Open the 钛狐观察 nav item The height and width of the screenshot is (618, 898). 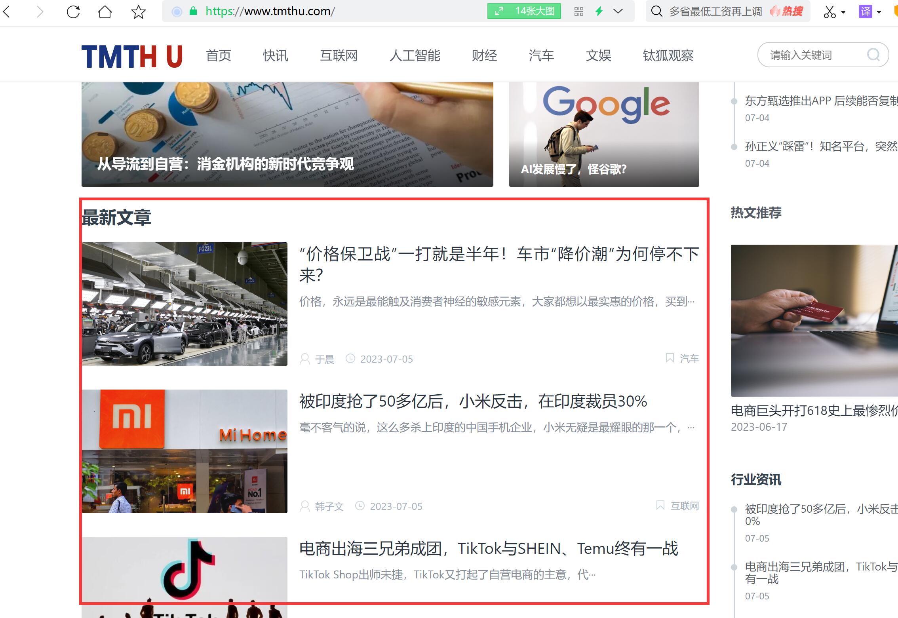[x=668, y=55]
